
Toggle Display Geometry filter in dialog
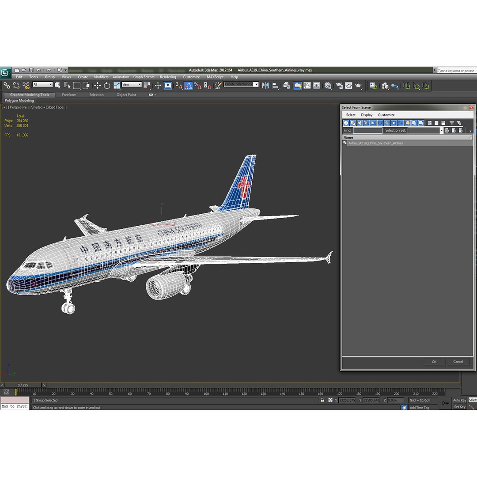(346, 123)
